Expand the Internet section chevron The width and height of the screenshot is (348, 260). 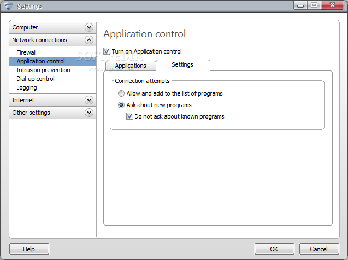tap(89, 100)
